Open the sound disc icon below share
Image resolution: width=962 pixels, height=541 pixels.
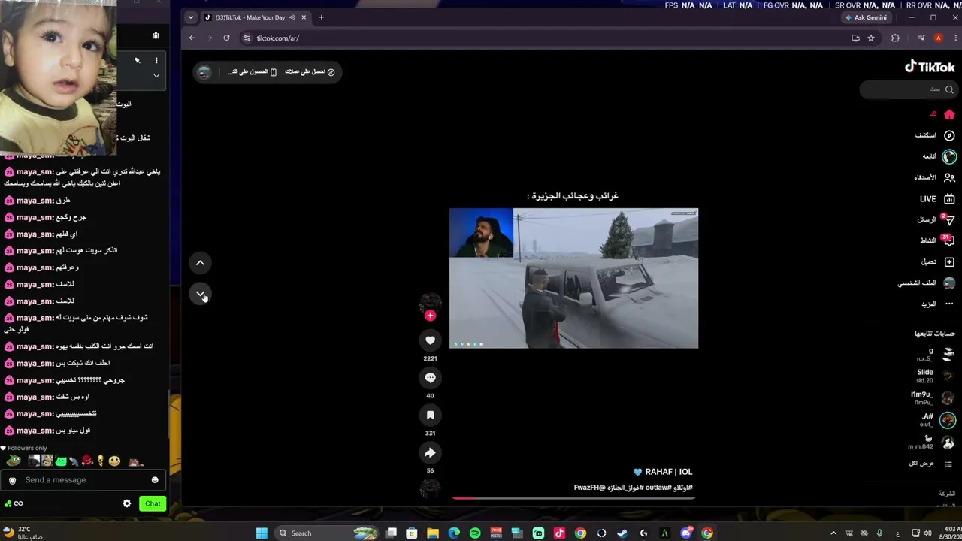pyautogui.click(x=430, y=490)
